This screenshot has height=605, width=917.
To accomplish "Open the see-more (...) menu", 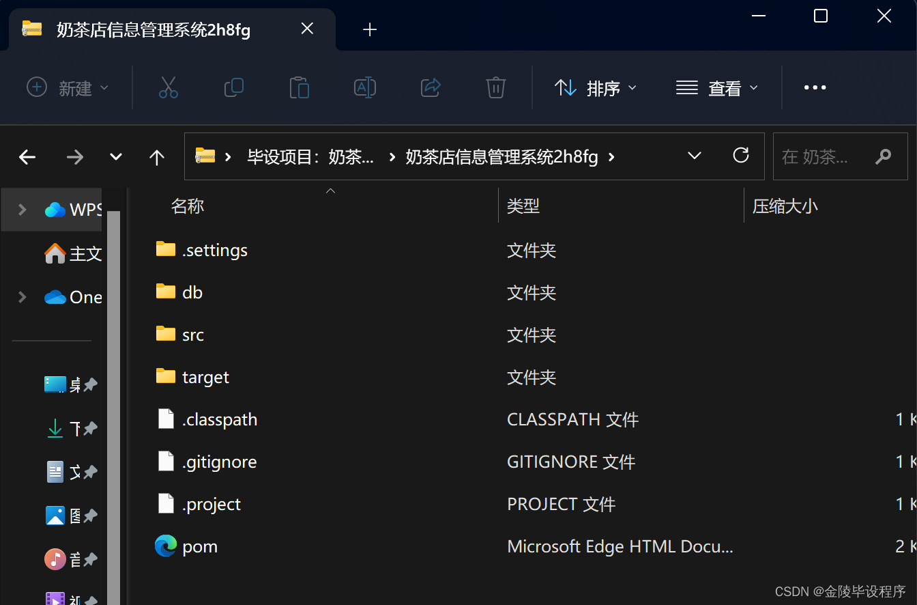I will pyautogui.click(x=815, y=87).
